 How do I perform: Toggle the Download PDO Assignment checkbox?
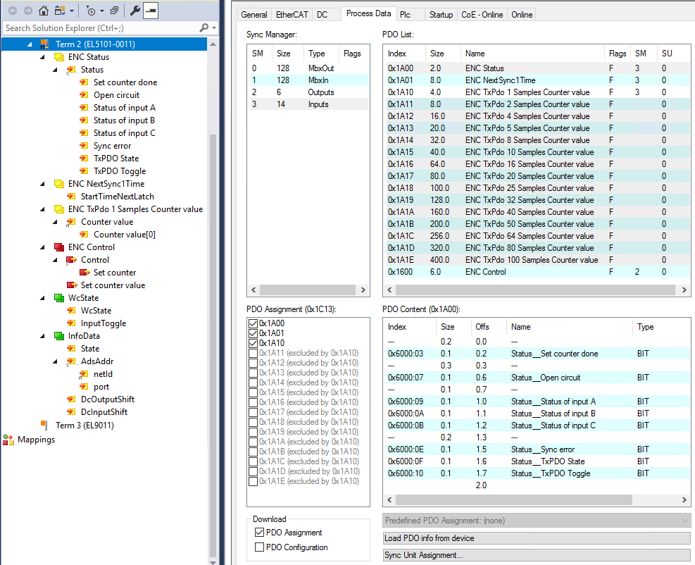coord(259,532)
